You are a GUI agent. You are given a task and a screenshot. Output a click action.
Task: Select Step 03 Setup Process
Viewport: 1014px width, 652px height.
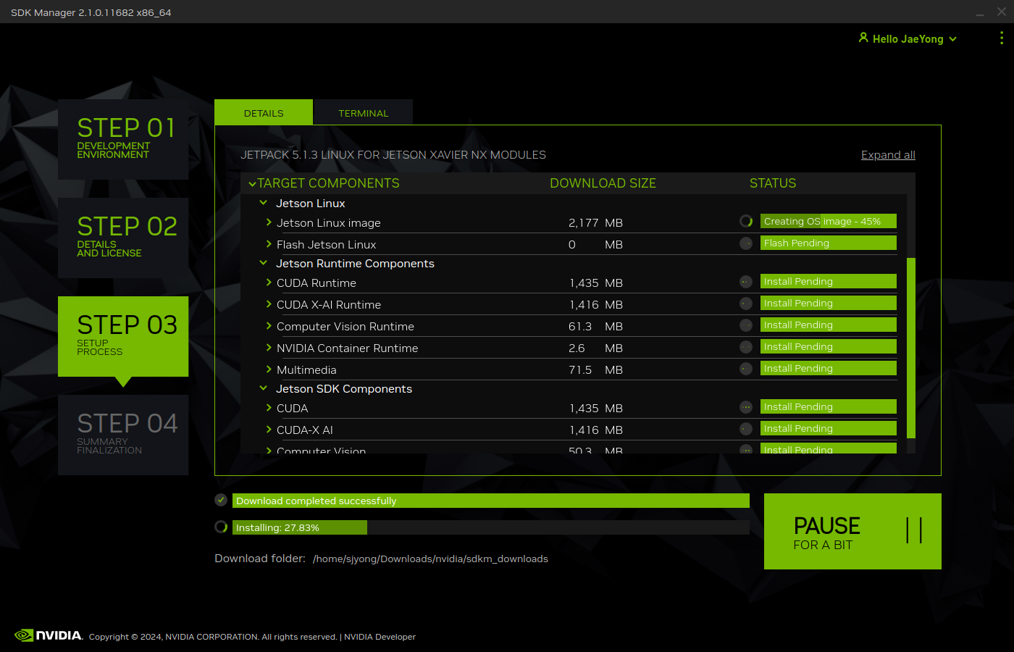pyautogui.click(x=123, y=336)
